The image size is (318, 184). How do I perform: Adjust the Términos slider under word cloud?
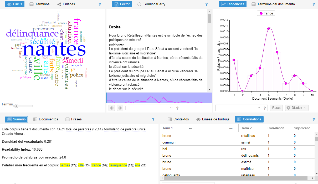[x=16, y=106]
